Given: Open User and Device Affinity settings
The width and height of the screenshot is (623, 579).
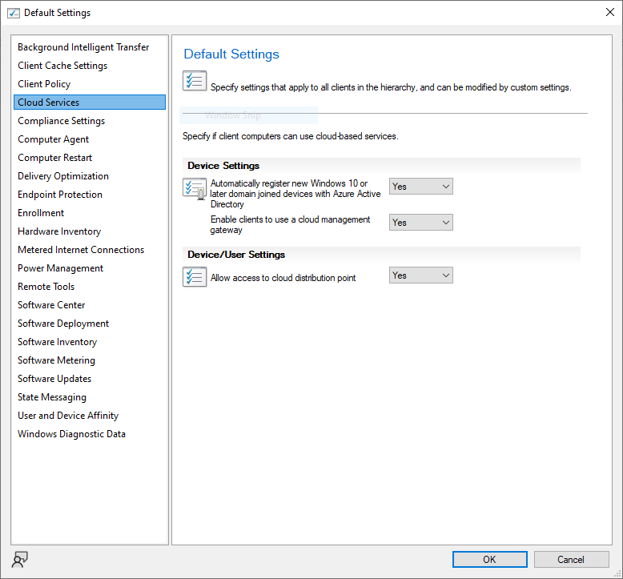Looking at the screenshot, I should coord(68,416).
